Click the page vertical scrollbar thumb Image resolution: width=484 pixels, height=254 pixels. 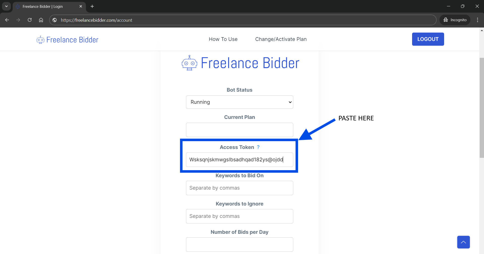point(482,108)
